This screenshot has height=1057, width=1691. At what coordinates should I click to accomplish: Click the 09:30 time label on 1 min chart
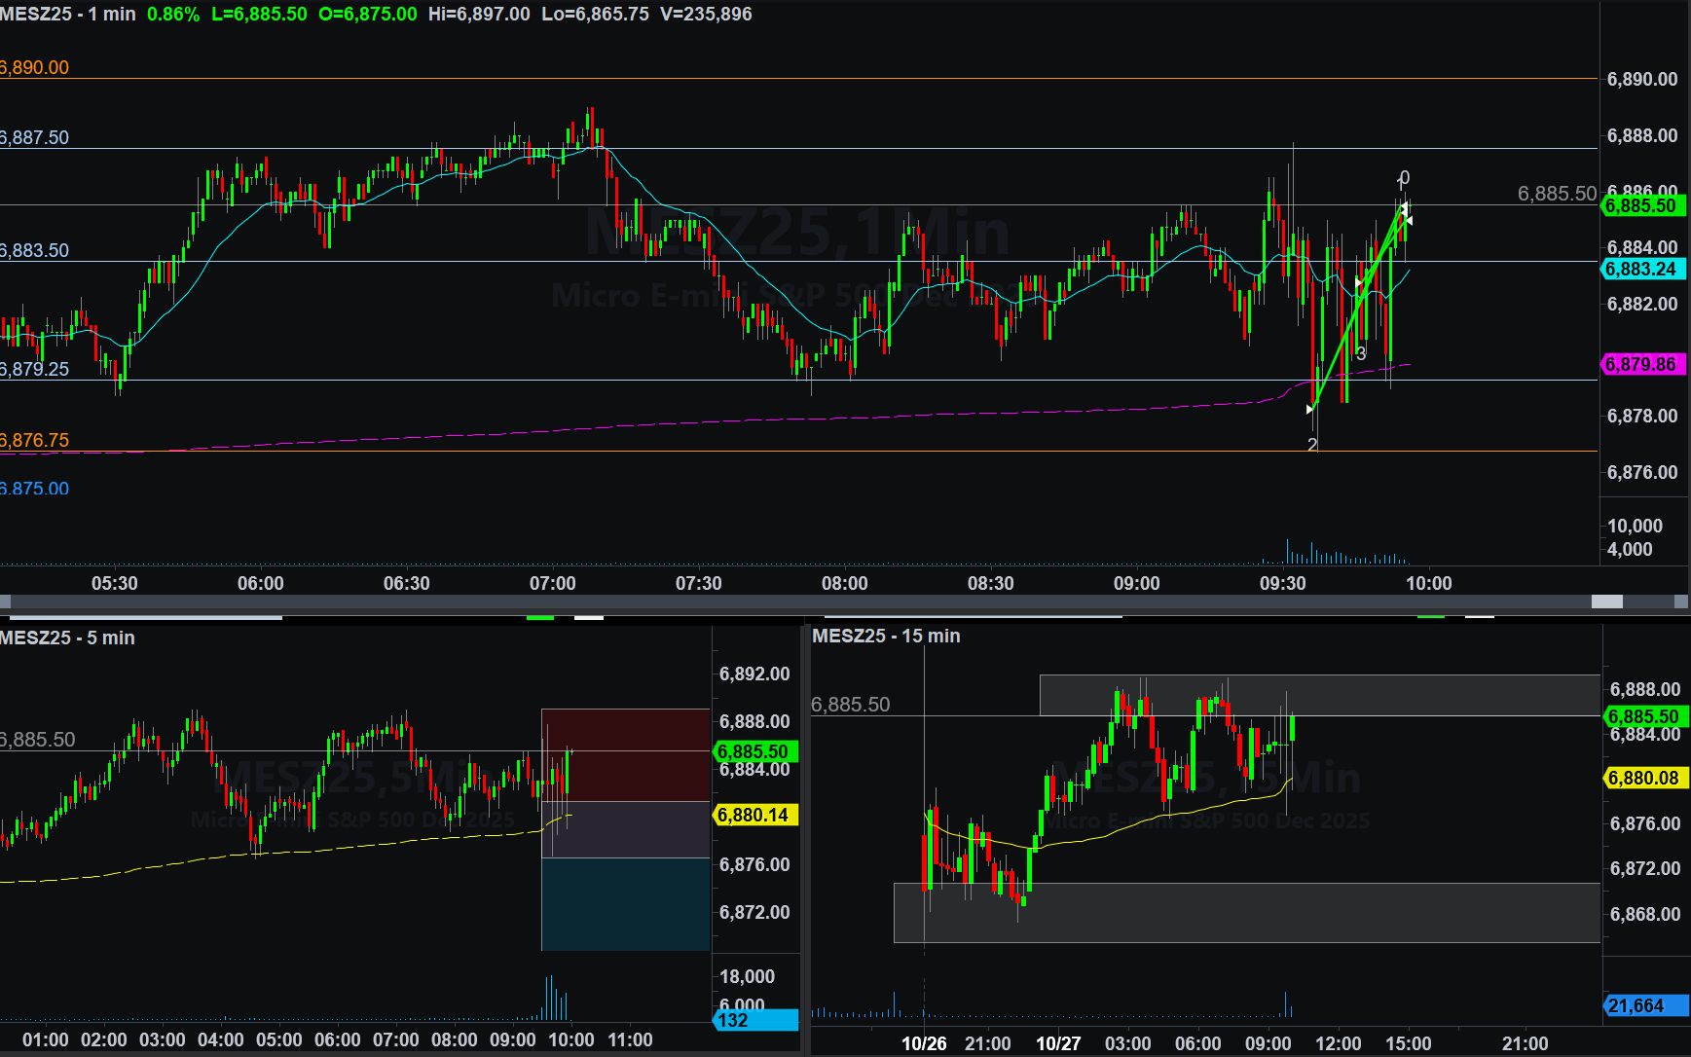1282,584
